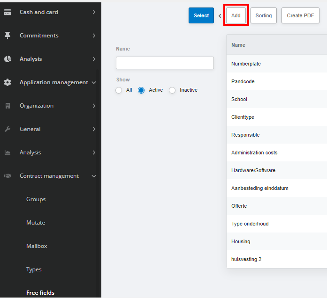Click the Sorting button
This screenshot has width=327, height=298.
click(264, 15)
